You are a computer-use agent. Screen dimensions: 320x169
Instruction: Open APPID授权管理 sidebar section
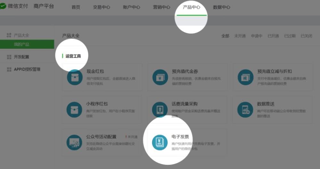click(x=27, y=69)
